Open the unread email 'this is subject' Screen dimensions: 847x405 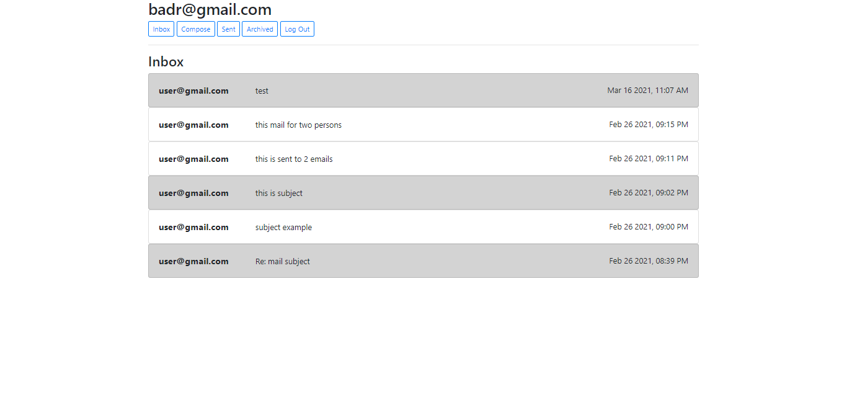pos(423,192)
